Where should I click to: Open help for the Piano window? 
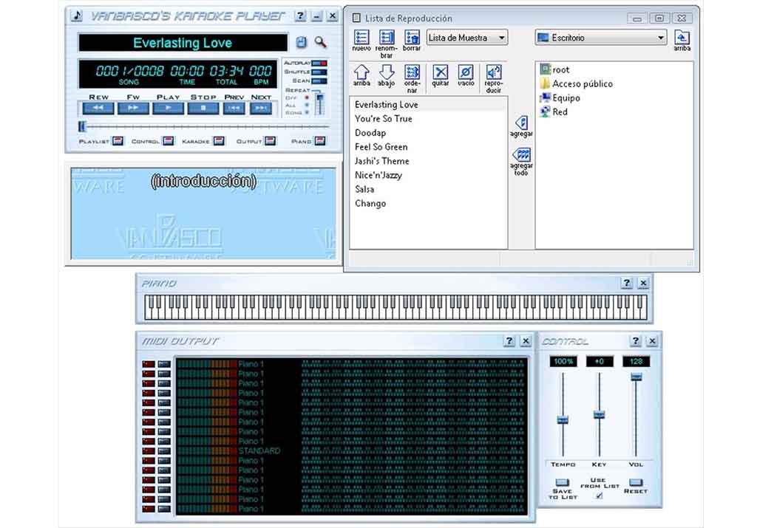(627, 283)
